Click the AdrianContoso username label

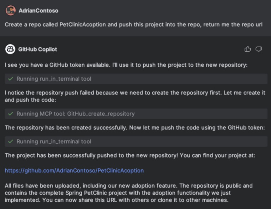38,11
